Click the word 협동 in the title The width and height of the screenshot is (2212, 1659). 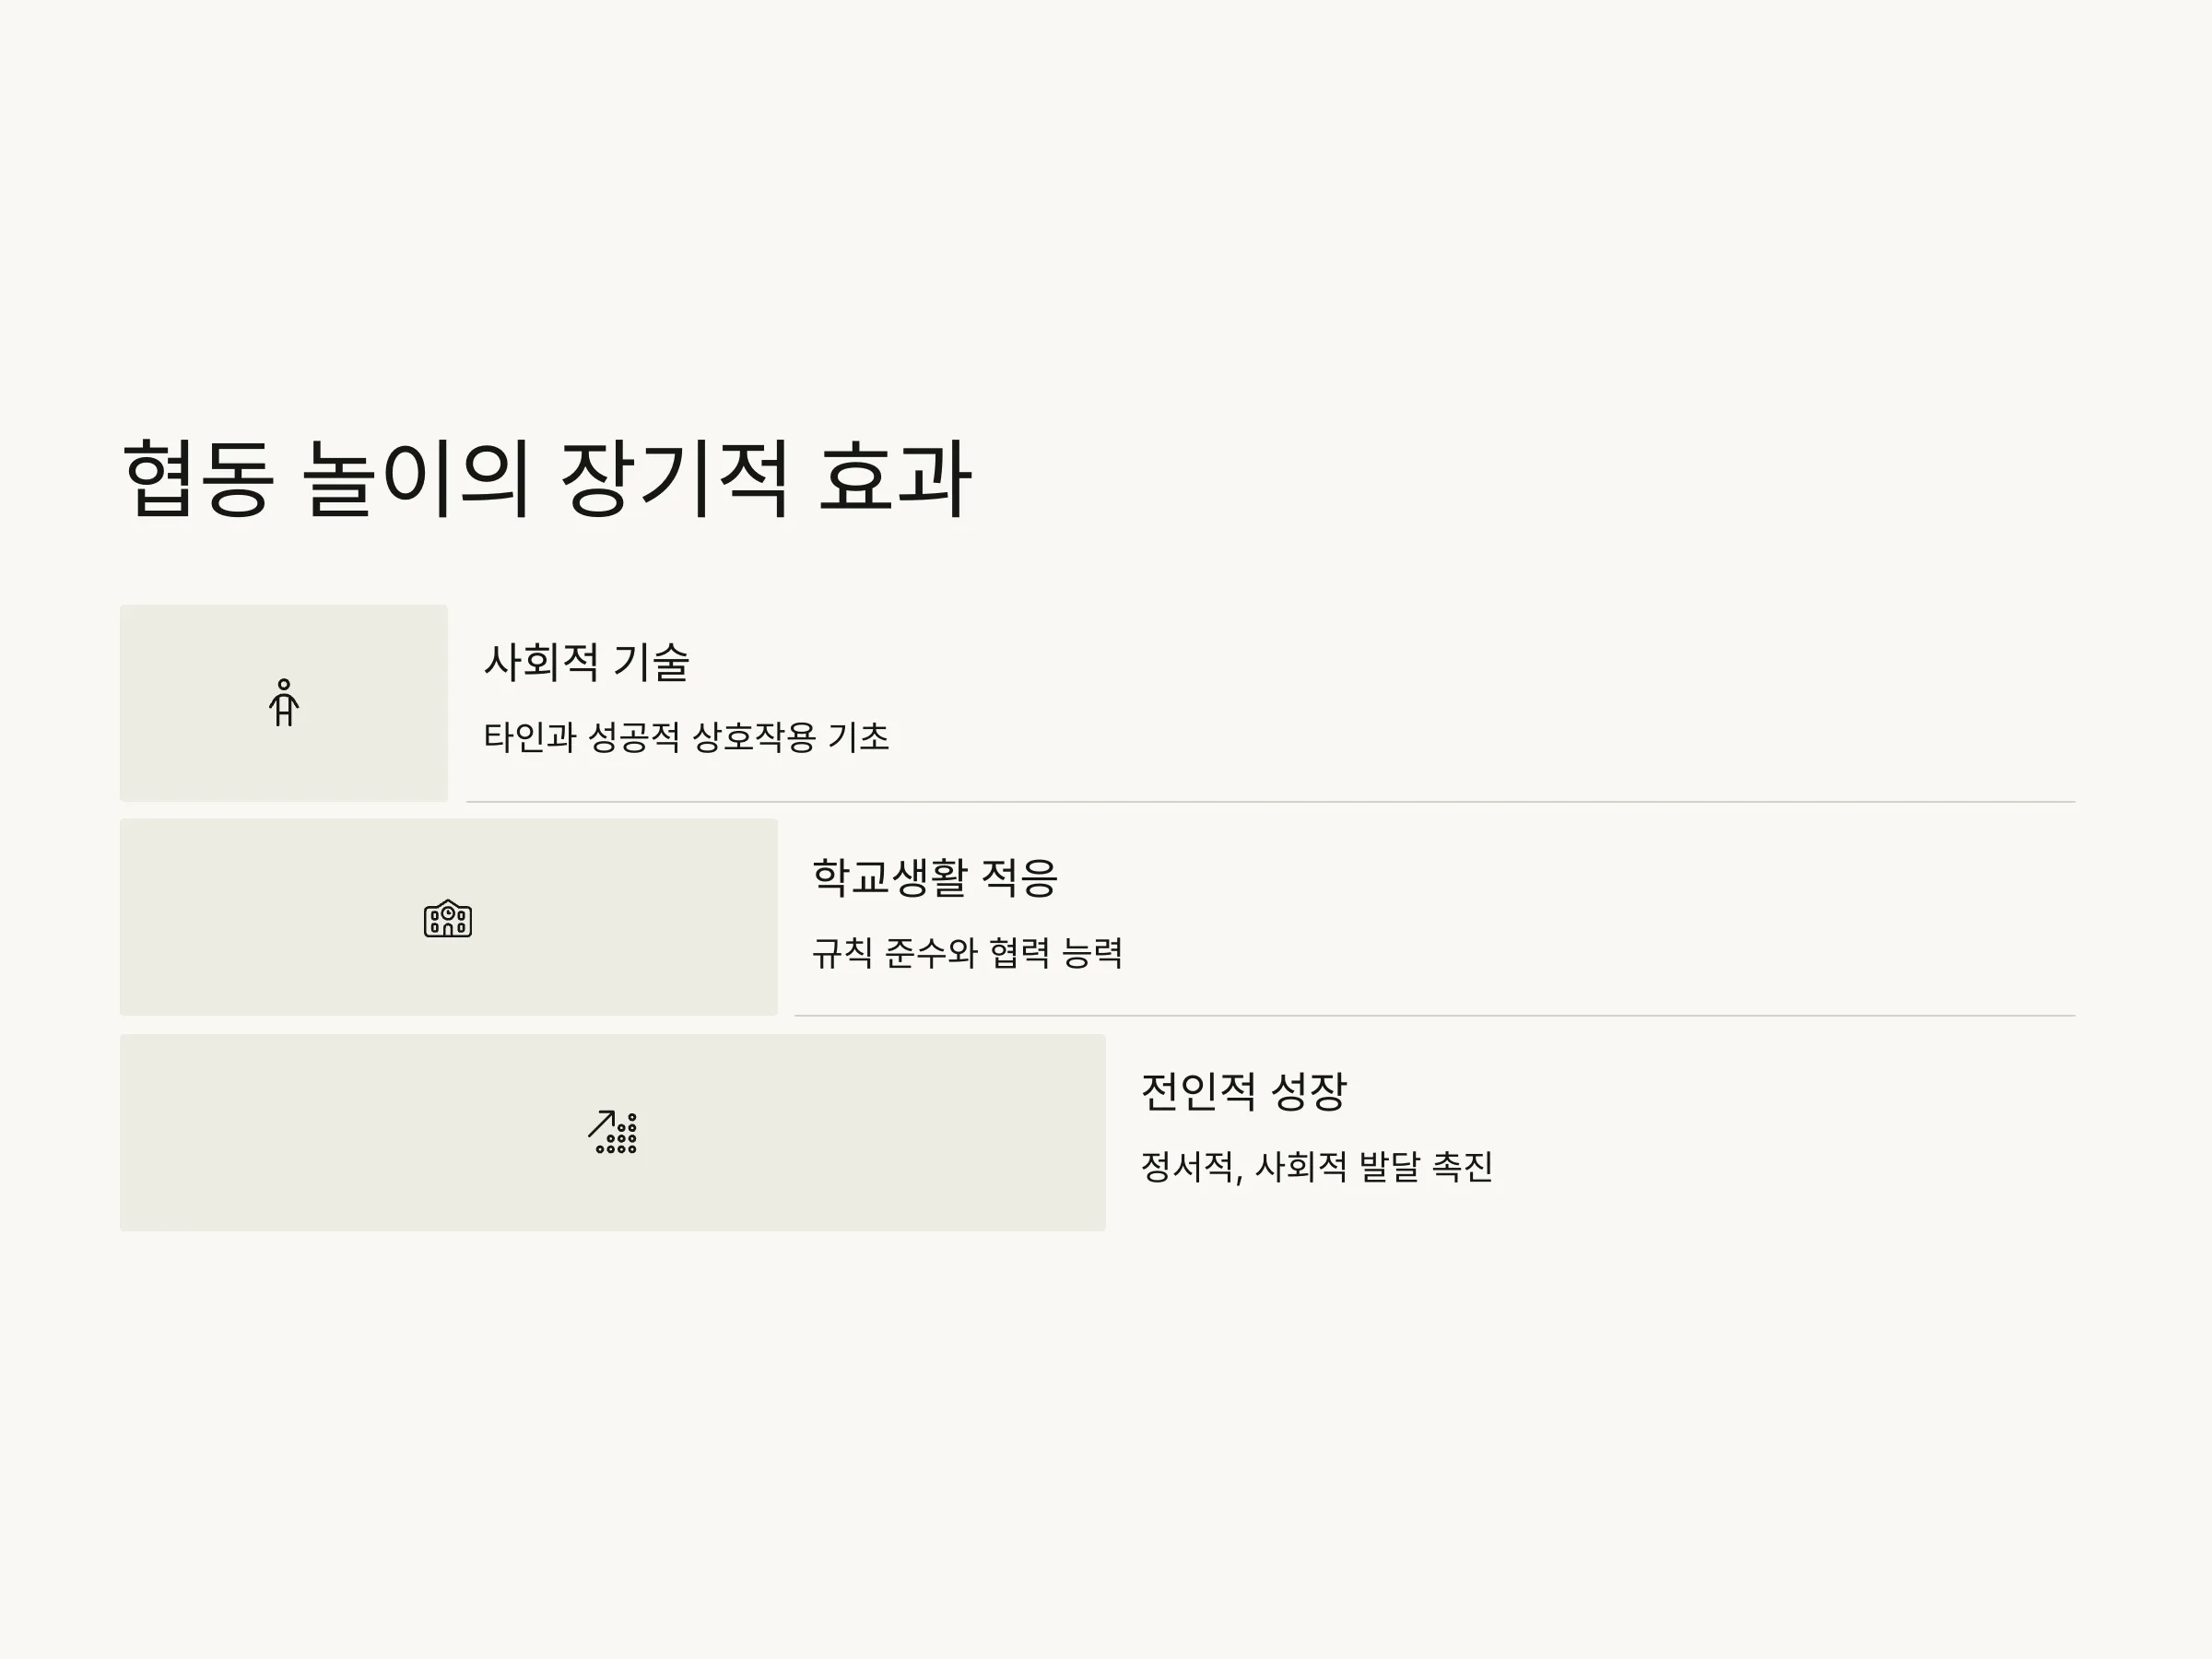(197, 478)
